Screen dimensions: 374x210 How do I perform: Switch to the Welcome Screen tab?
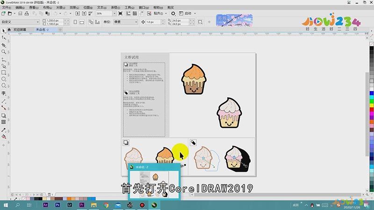(20, 29)
